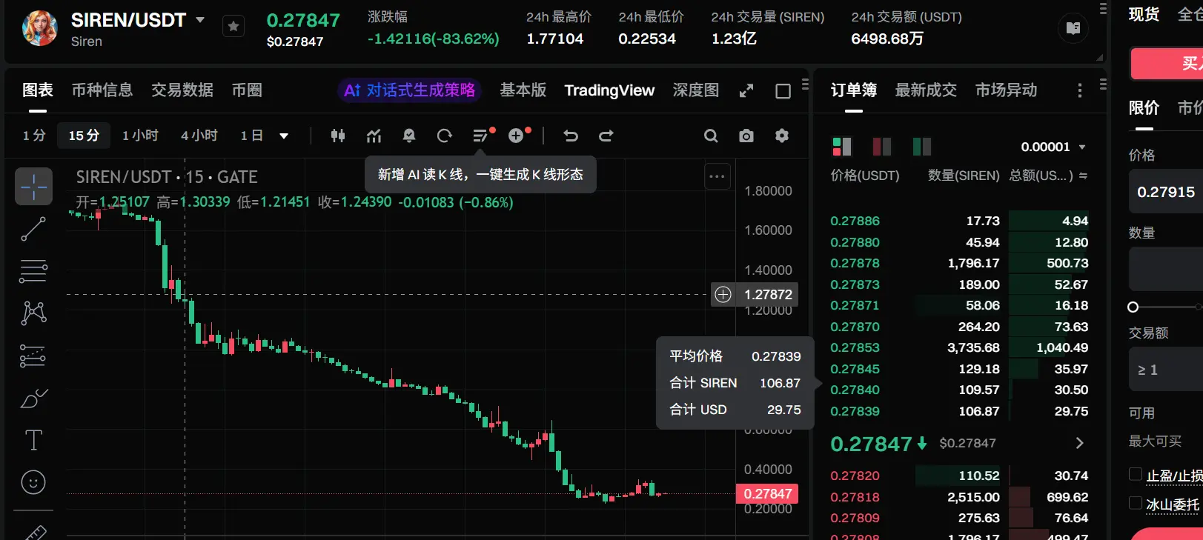Select the text annotation tool

(x=33, y=440)
